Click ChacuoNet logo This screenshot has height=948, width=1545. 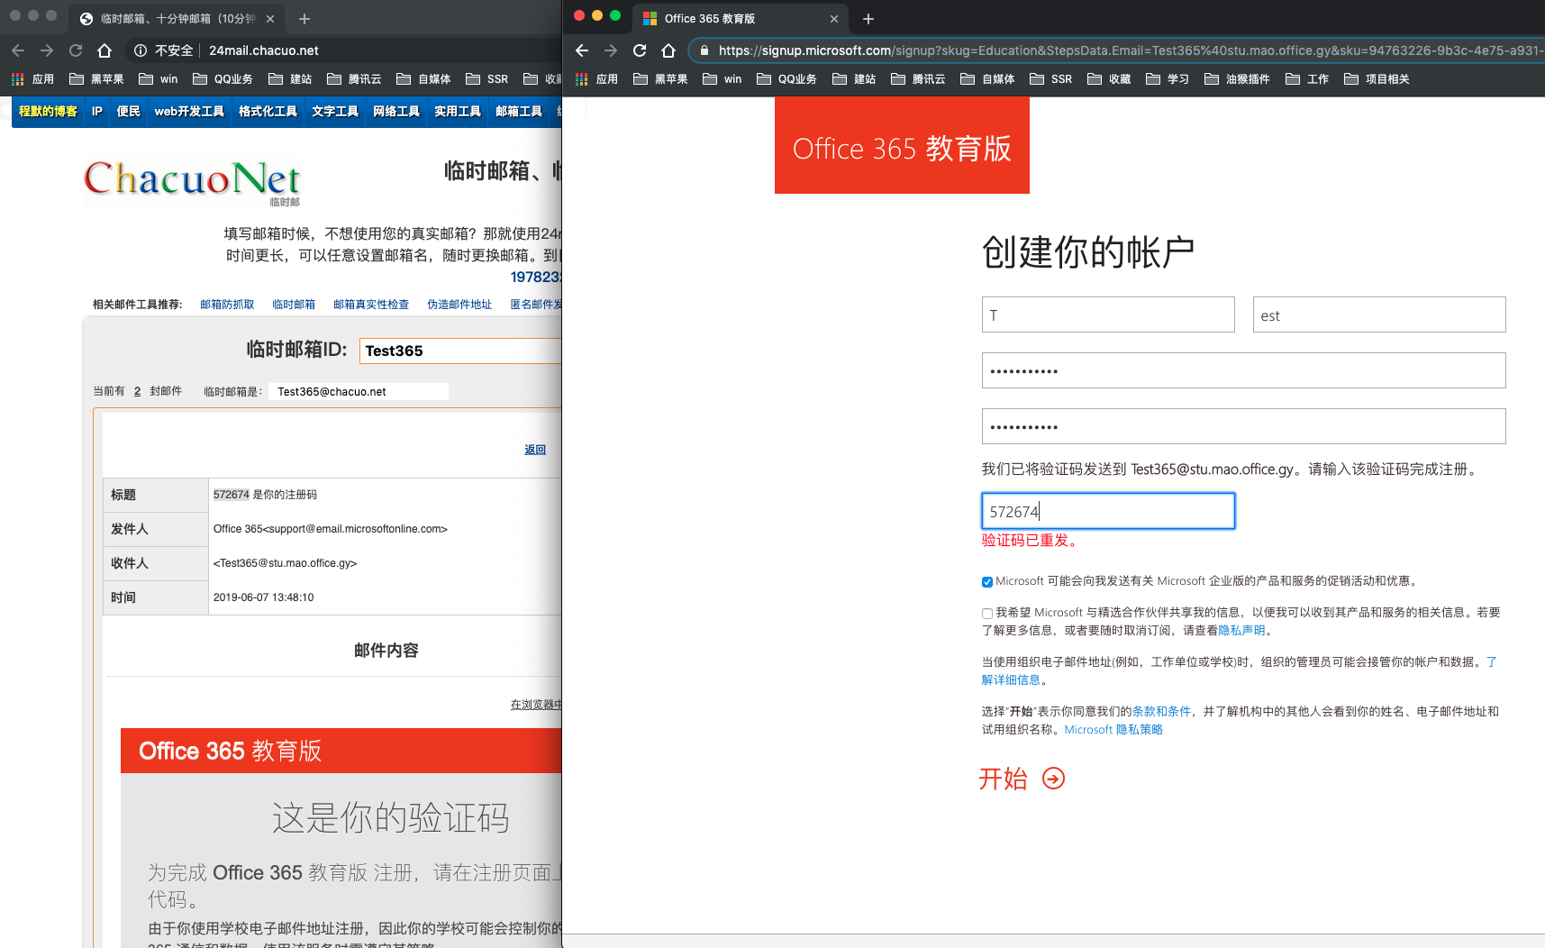[192, 182]
